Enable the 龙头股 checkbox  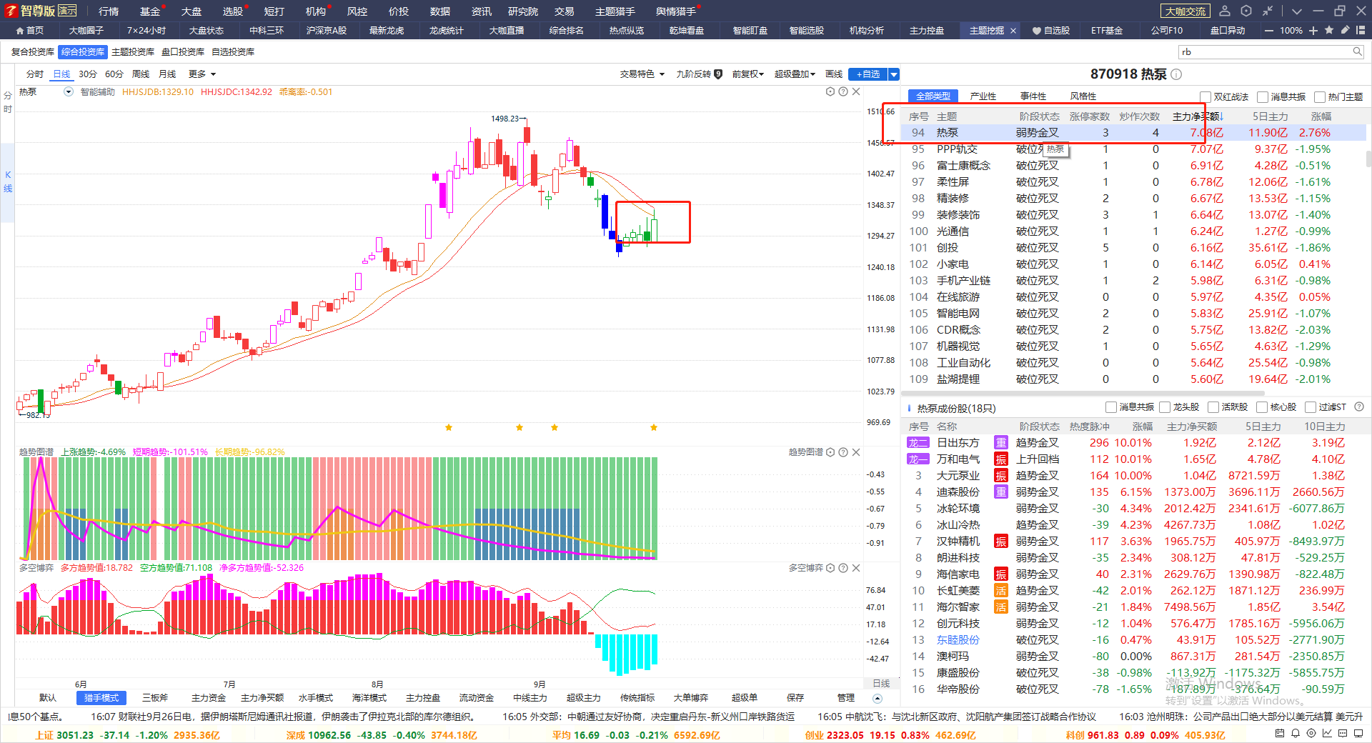pyautogui.click(x=1165, y=407)
